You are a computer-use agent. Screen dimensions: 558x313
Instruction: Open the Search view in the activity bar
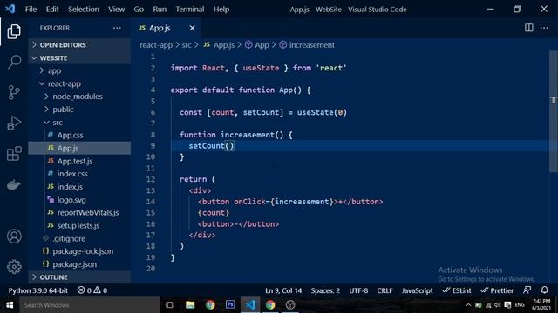coord(14,62)
